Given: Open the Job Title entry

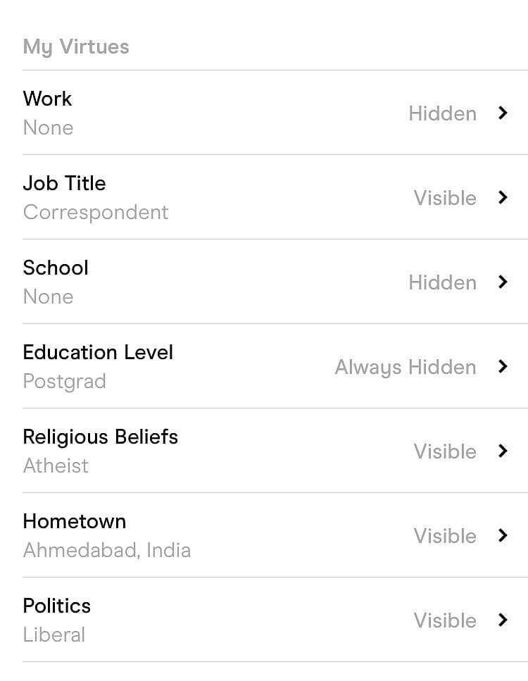Looking at the screenshot, I should click(x=64, y=183).
